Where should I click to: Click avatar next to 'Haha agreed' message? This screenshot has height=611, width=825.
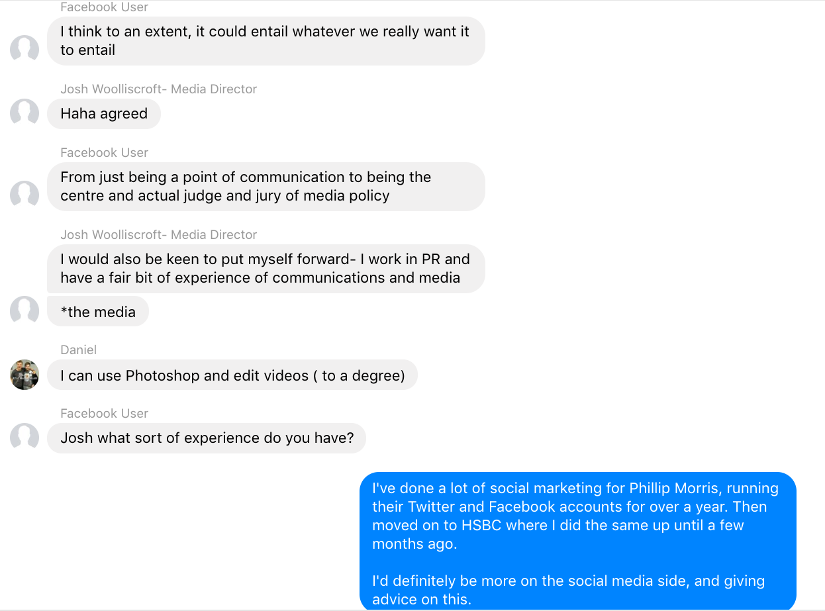coord(24,113)
